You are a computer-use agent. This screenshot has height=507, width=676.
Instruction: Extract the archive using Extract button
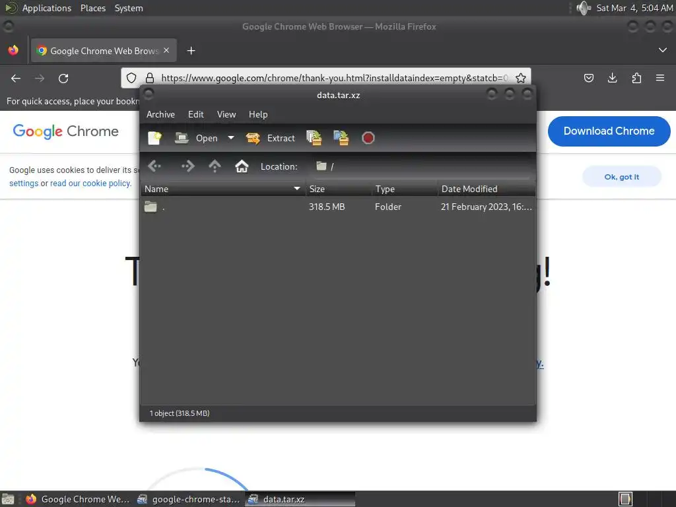click(271, 138)
